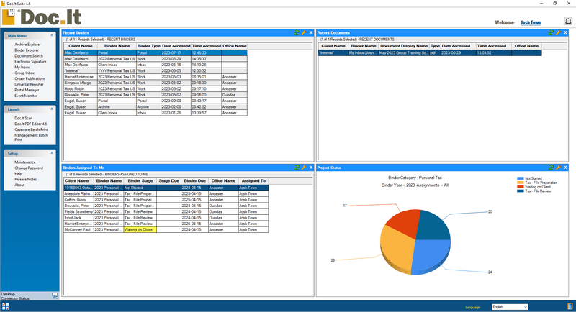Viewport: 576px width, 312px height.
Task: Open Event Monitor
Action: tap(26, 96)
